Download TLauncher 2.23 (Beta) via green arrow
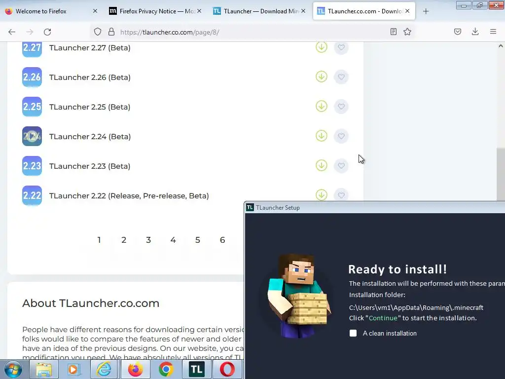The width and height of the screenshot is (505, 379). (x=321, y=166)
